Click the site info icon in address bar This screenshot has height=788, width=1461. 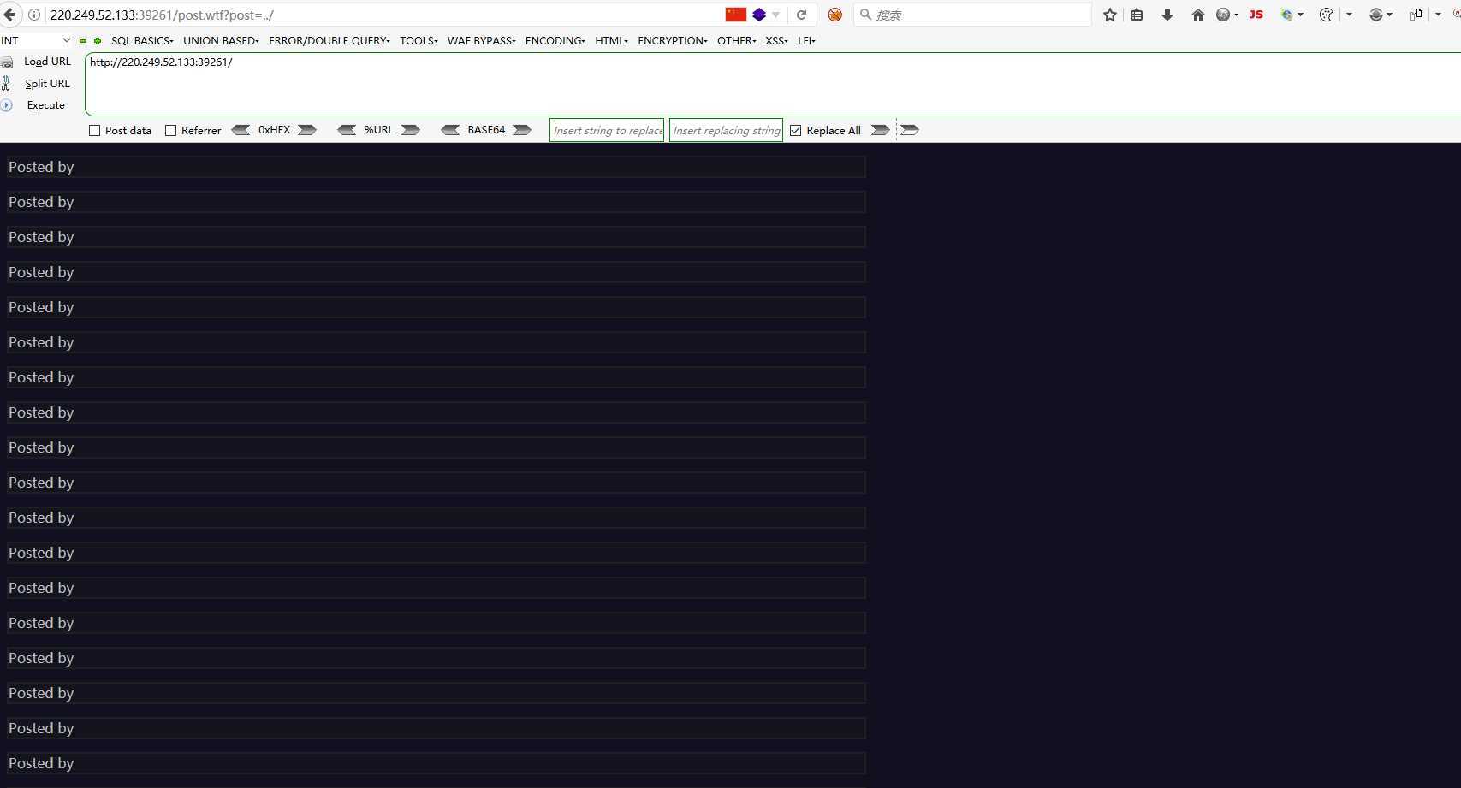(x=34, y=15)
